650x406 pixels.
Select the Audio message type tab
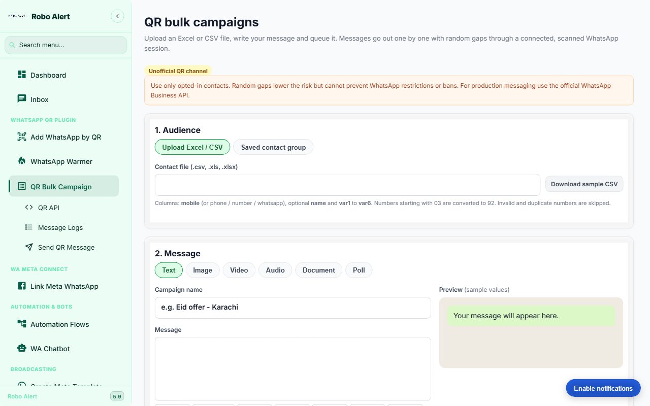275,270
